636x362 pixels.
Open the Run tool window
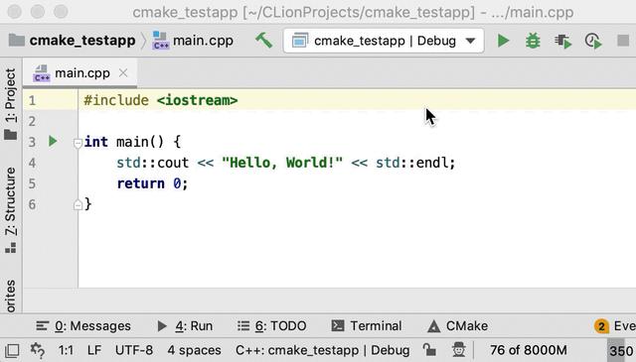pyautogui.click(x=185, y=326)
